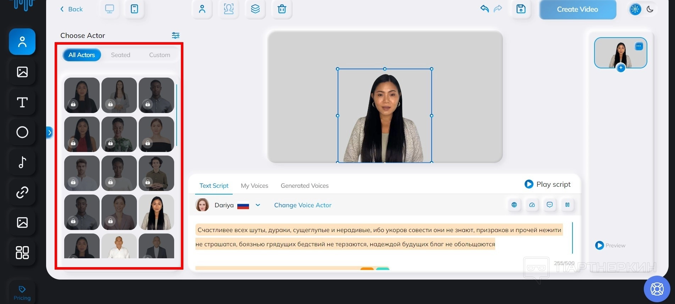Click the Change Voice Actor link

point(303,205)
